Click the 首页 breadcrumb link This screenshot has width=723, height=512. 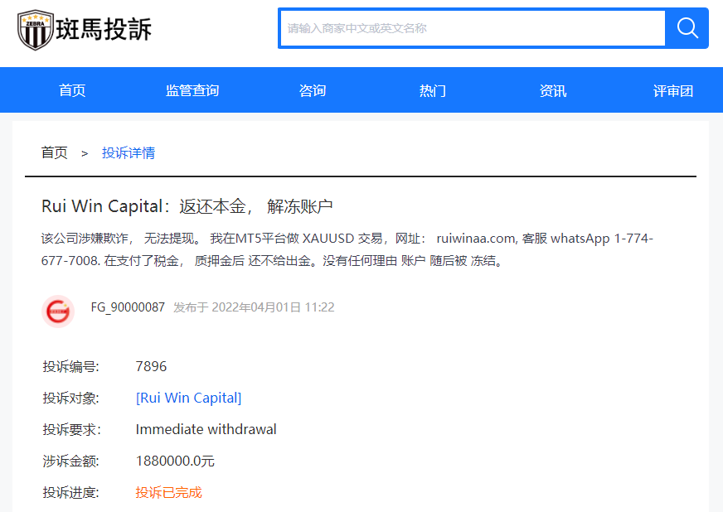[x=54, y=153]
